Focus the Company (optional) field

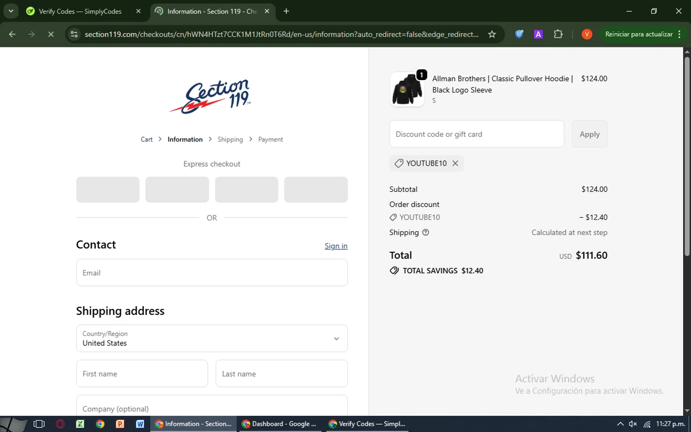tap(212, 406)
